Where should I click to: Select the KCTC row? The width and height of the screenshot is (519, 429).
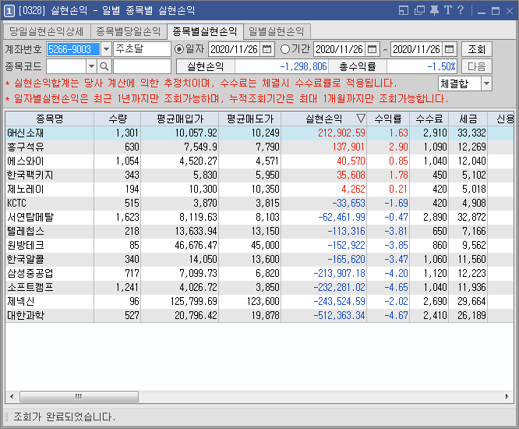click(259, 203)
